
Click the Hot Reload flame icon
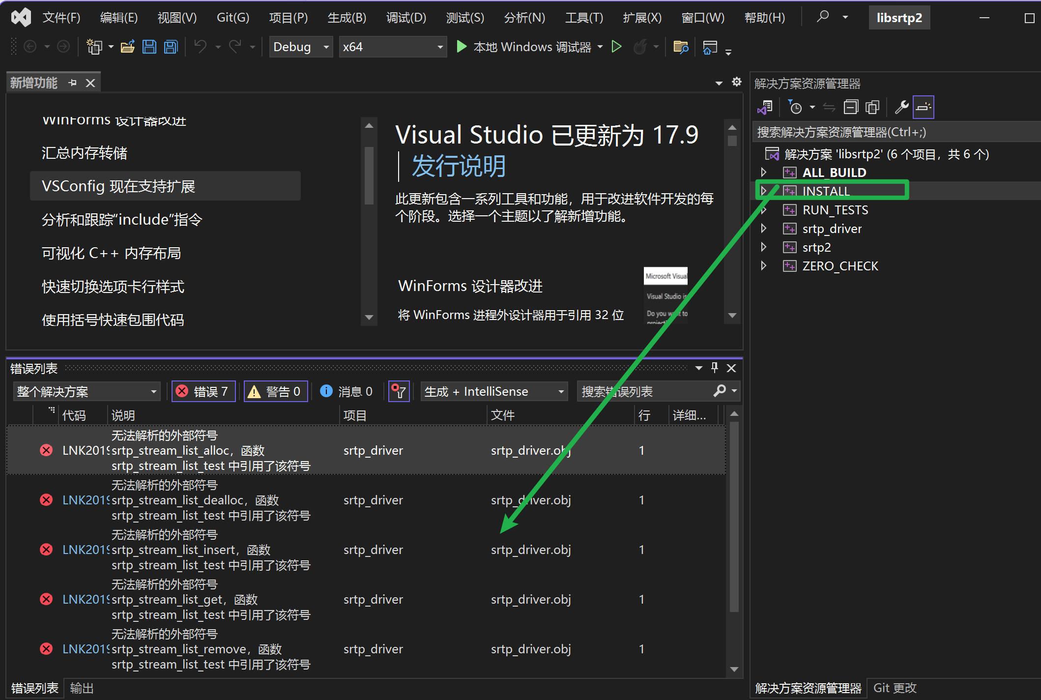point(640,47)
